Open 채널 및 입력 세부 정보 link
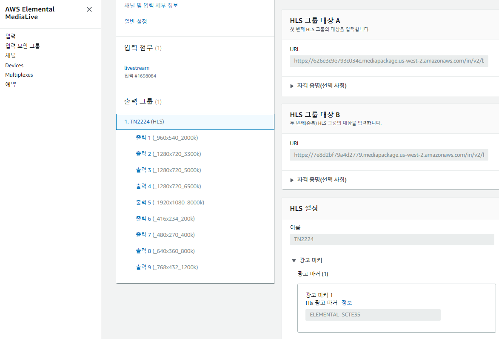499x339 pixels. 151,6
